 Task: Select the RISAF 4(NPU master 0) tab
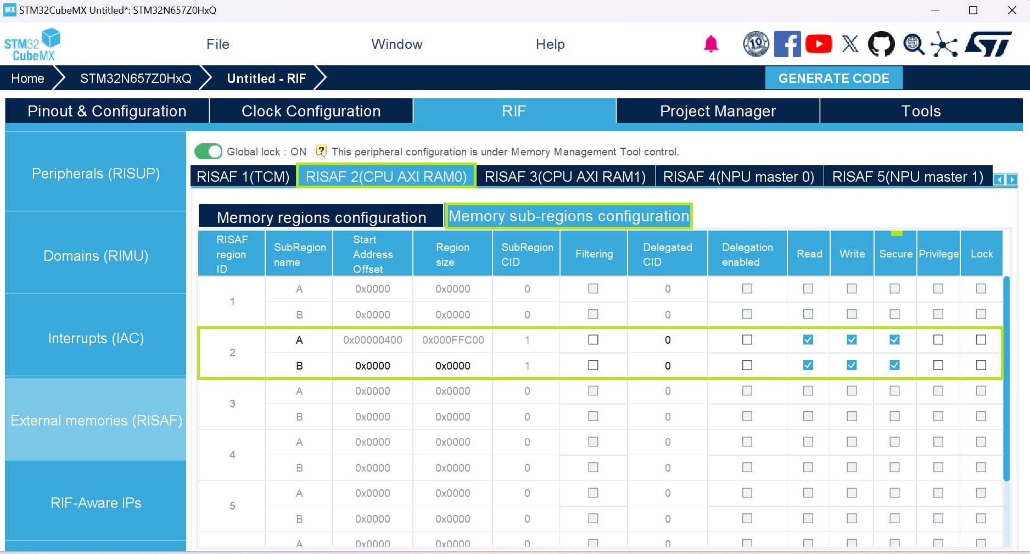(739, 176)
